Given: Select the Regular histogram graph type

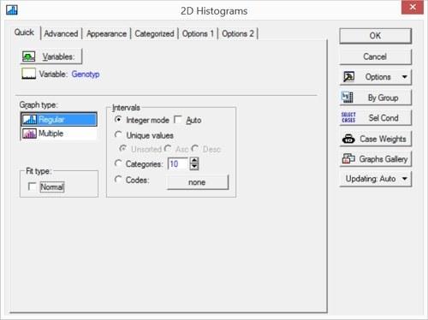Looking at the screenshot, I should click(x=59, y=120).
